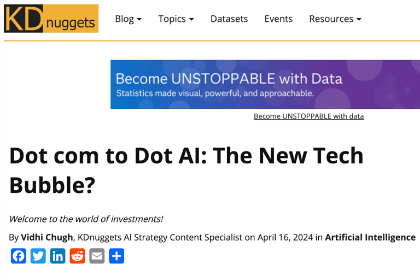The height and width of the screenshot is (275, 420).
Task: Click the Topics caret arrow
Action: pyautogui.click(x=191, y=19)
